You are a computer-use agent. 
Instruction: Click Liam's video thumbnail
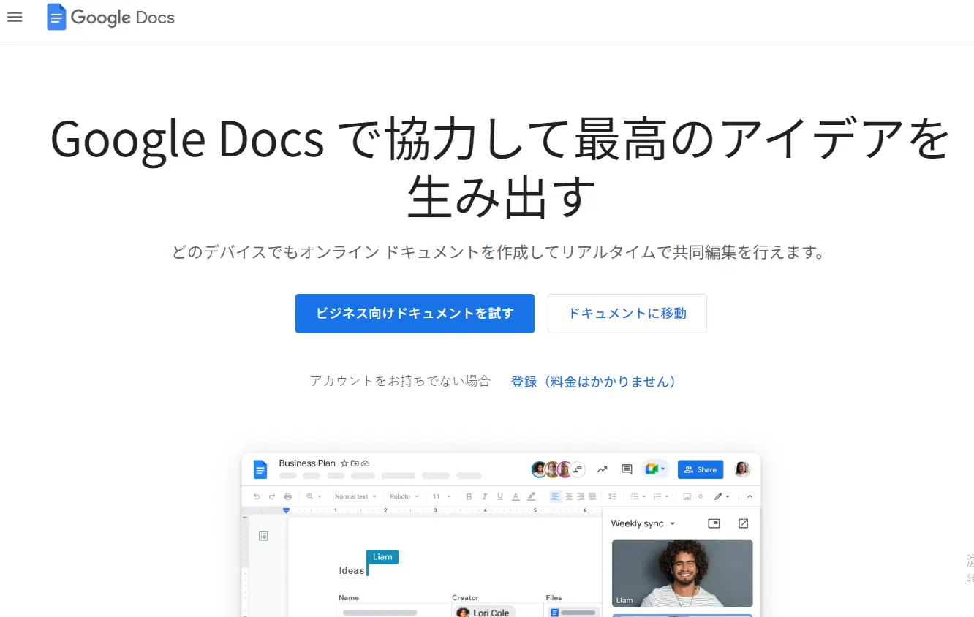(x=682, y=573)
